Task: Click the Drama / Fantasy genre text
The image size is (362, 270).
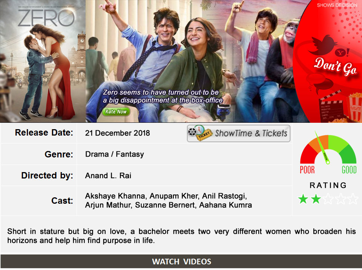Action: point(115,154)
